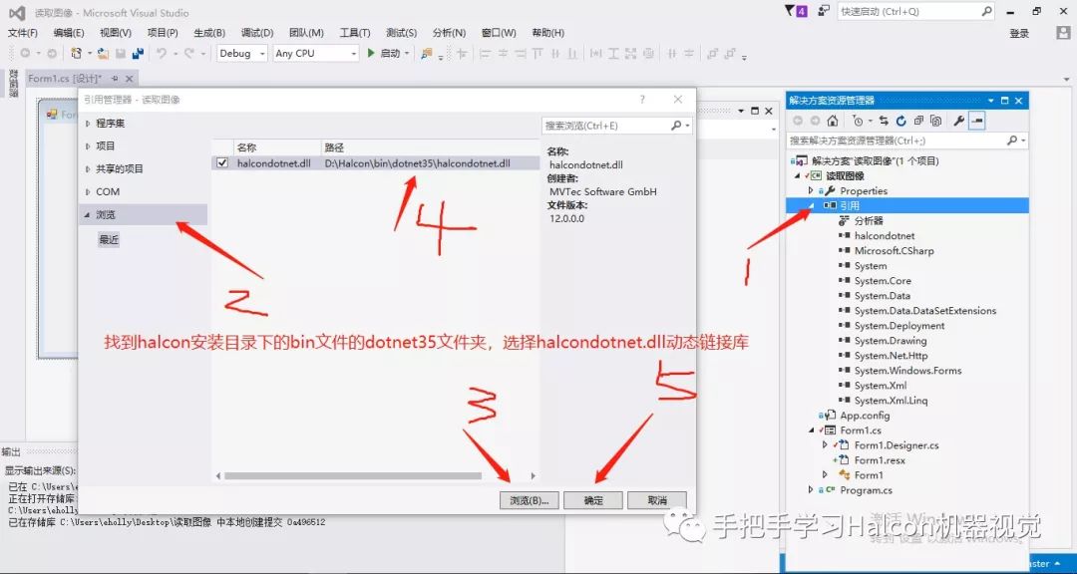Screen dimensions: 1077x574
Task: Collapse the 引用 node in Solution Explorer
Action: click(x=811, y=205)
